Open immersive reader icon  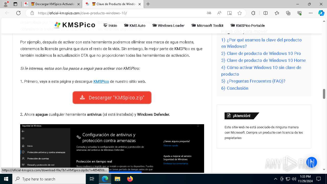tap(229, 13)
